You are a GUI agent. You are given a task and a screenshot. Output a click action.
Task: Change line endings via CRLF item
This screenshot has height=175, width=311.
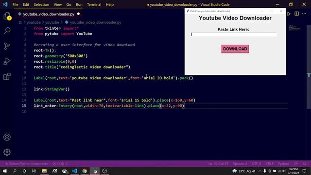coord(269,164)
